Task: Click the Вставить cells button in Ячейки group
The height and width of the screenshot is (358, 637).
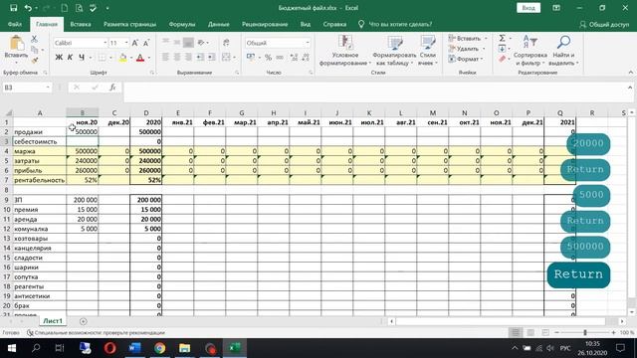Action: click(x=467, y=38)
